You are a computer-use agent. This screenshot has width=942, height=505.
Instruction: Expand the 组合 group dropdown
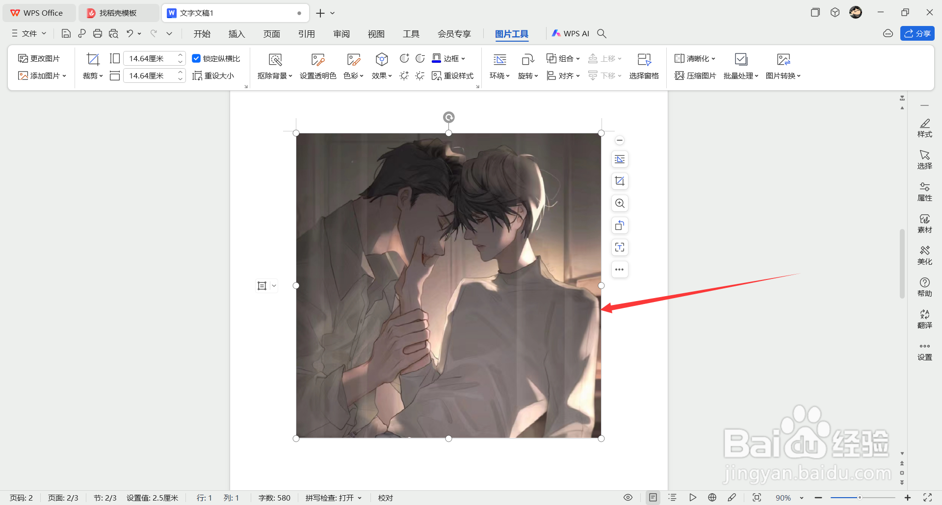[x=578, y=59]
